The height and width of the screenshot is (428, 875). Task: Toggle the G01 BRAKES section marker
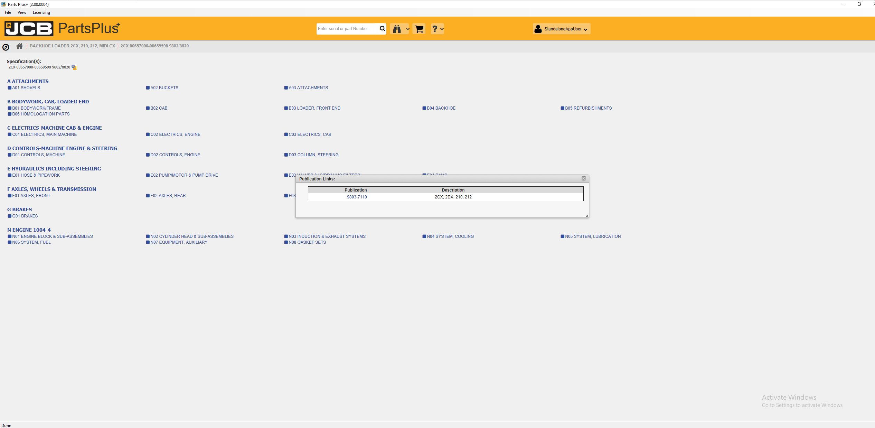[x=9, y=216]
